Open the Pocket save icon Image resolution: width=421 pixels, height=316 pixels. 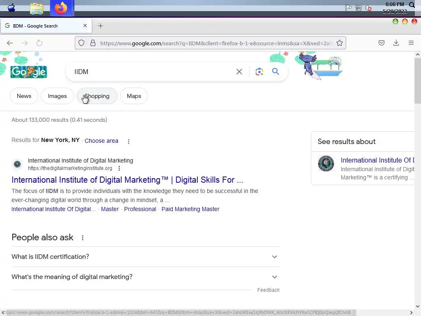pyautogui.click(x=382, y=43)
